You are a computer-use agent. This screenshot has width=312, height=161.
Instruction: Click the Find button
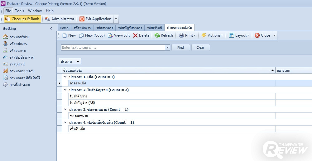tap(180, 47)
